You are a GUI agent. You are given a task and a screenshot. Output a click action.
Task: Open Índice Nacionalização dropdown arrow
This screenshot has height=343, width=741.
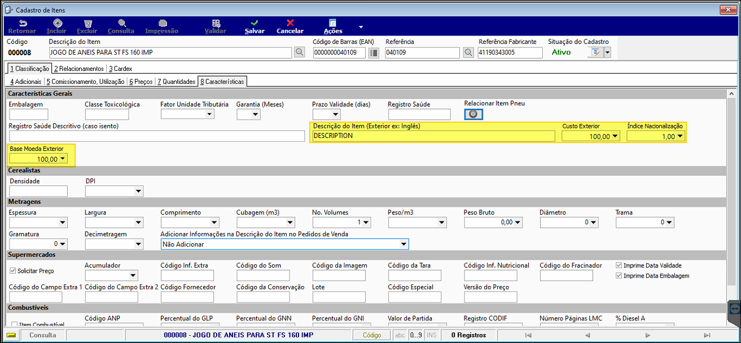click(x=680, y=136)
